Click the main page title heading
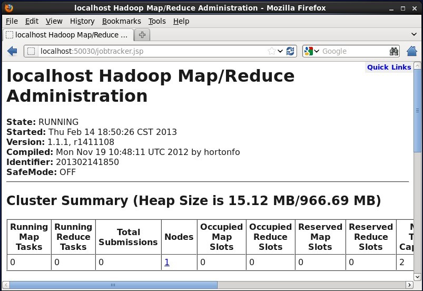The image size is (423, 291). 150,86
